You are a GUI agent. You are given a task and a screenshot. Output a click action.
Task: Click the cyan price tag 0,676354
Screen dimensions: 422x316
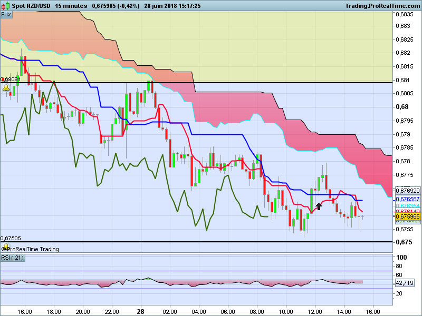[407, 205]
